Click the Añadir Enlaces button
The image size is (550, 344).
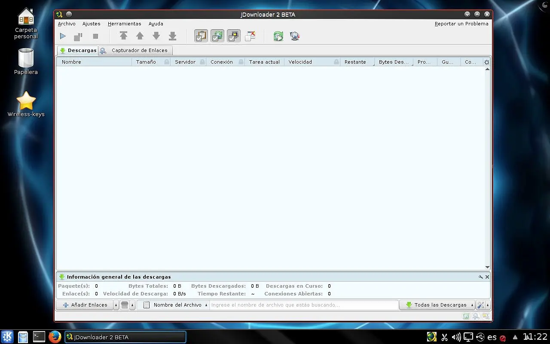[x=85, y=305]
